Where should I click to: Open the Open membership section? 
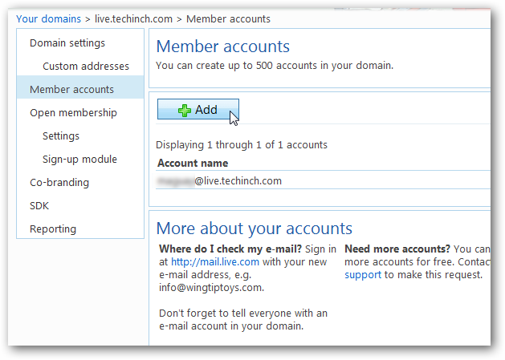coord(73,112)
